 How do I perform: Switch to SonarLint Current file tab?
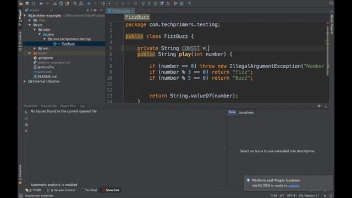click(49, 106)
